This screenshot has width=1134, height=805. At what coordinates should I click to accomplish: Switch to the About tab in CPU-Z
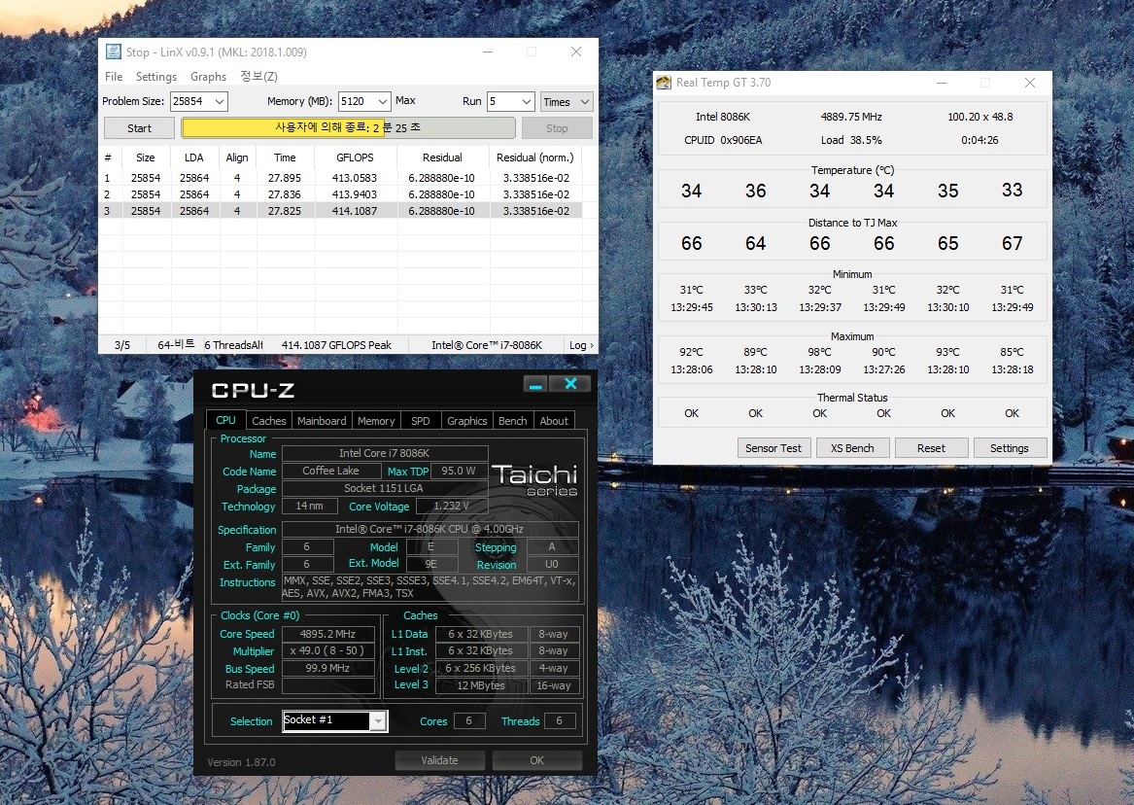click(x=554, y=421)
